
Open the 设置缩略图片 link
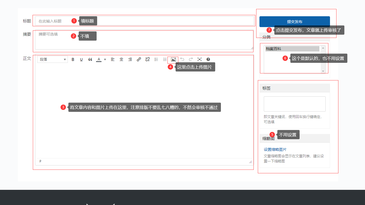(275, 149)
